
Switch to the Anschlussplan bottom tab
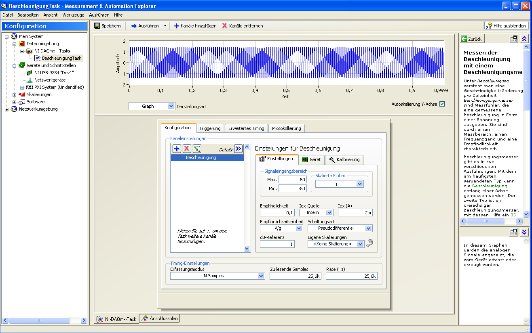pyautogui.click(x=160, y=318)
